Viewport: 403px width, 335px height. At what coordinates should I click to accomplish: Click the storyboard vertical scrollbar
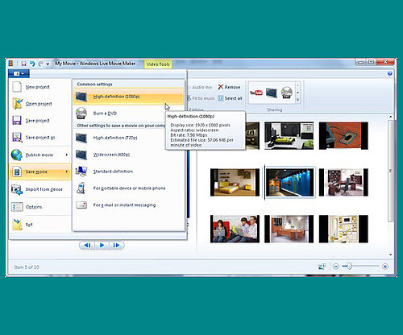coord(391,171)
